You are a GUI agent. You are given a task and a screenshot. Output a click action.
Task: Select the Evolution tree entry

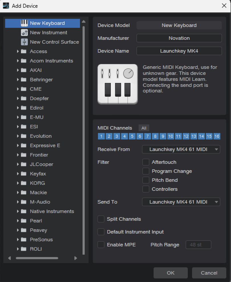[41, 136]
